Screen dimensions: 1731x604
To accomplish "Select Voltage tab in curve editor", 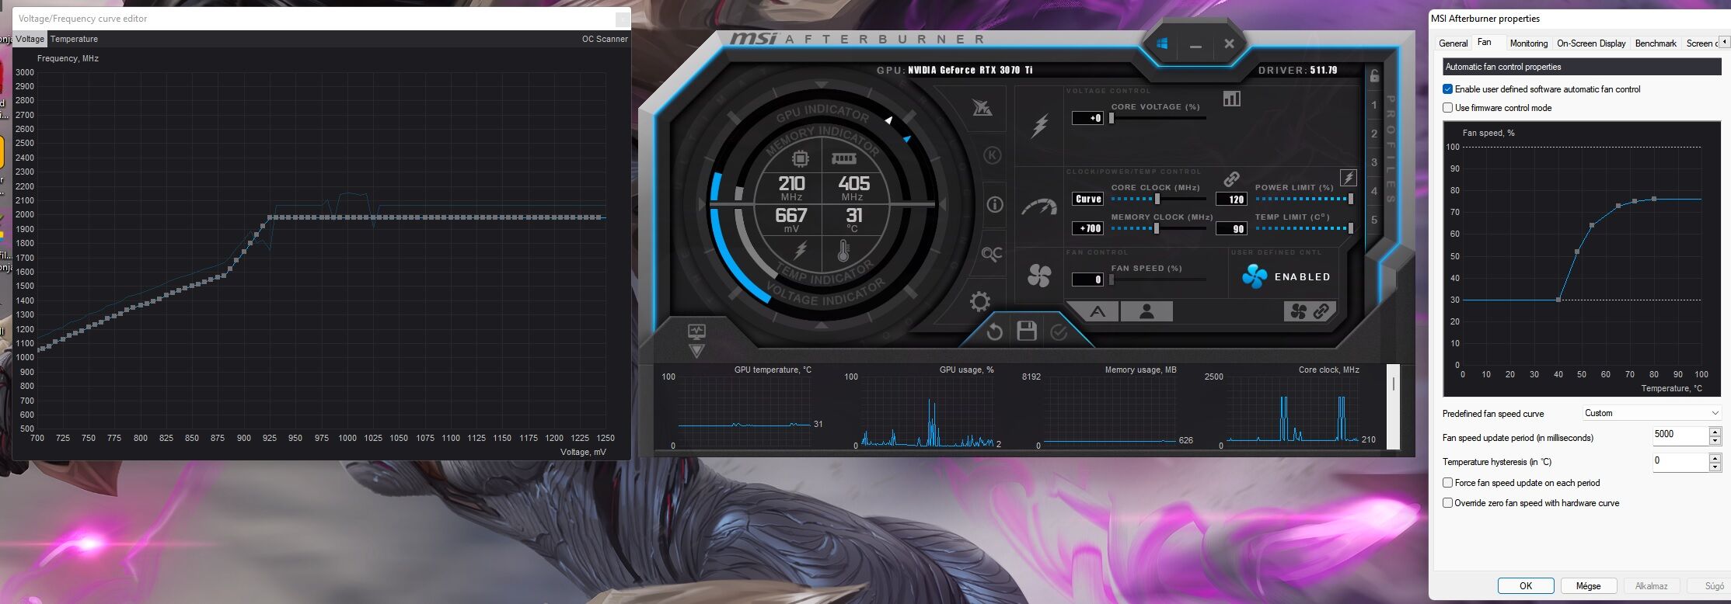I will 30,39.
